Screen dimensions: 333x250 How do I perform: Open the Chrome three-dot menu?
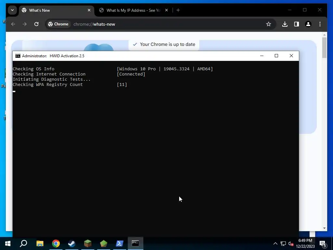(320, 24)
